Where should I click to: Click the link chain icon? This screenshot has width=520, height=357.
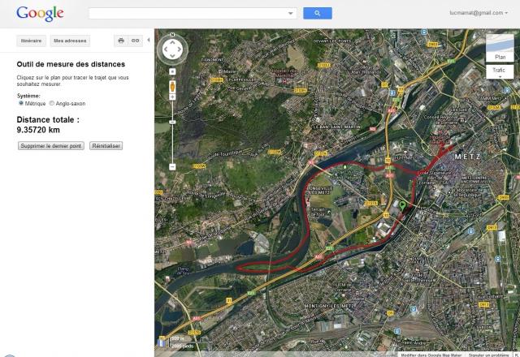coord(136,41)
